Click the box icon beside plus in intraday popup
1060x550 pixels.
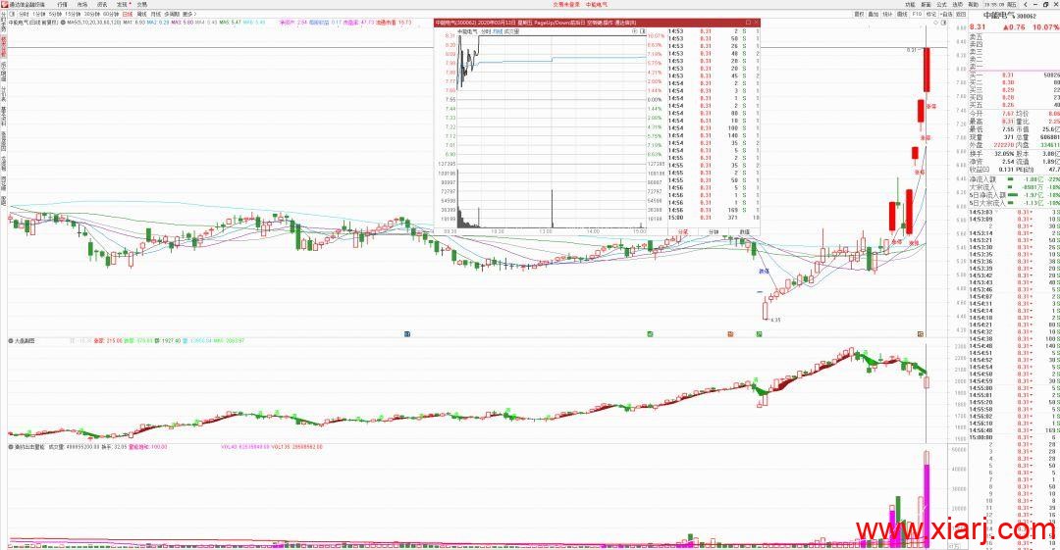tap(642, 31)
